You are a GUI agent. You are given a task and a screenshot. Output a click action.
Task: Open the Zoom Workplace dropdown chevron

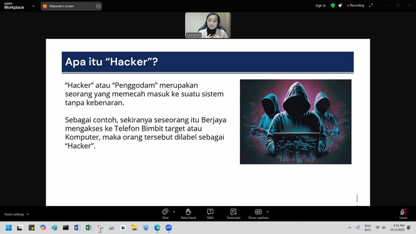(33, 6)
